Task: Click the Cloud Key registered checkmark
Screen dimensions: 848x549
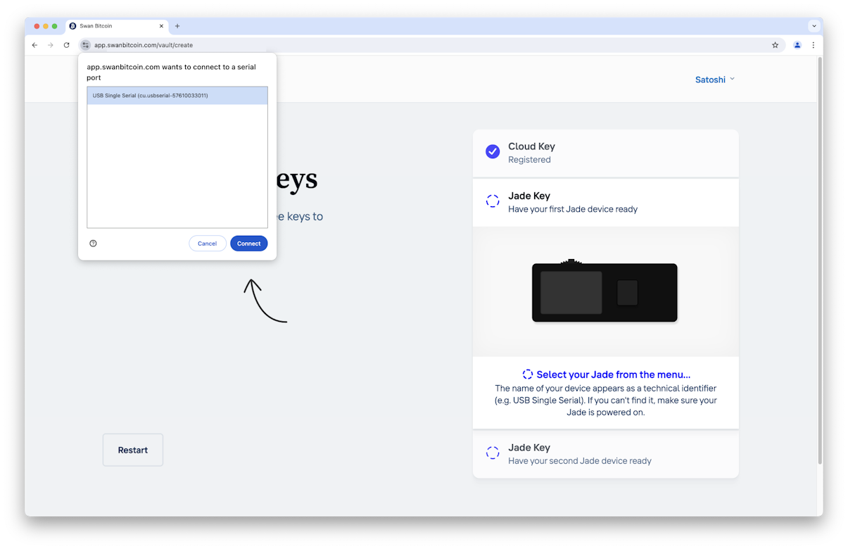Action: click(x=493, y=151)
